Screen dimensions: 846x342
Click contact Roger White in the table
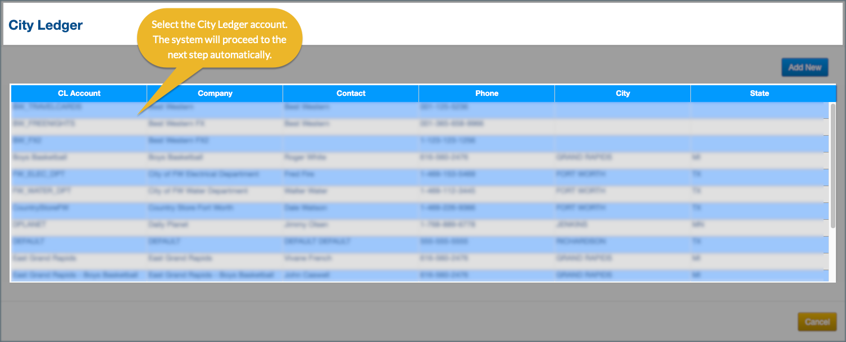point(306,158)
